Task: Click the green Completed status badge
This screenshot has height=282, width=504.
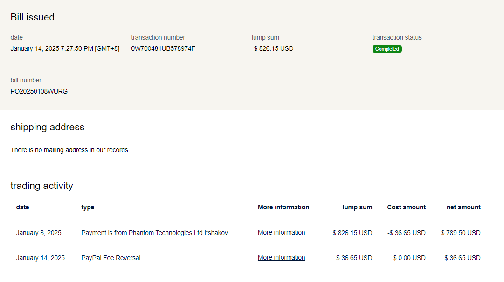Action: coord(387,49)
